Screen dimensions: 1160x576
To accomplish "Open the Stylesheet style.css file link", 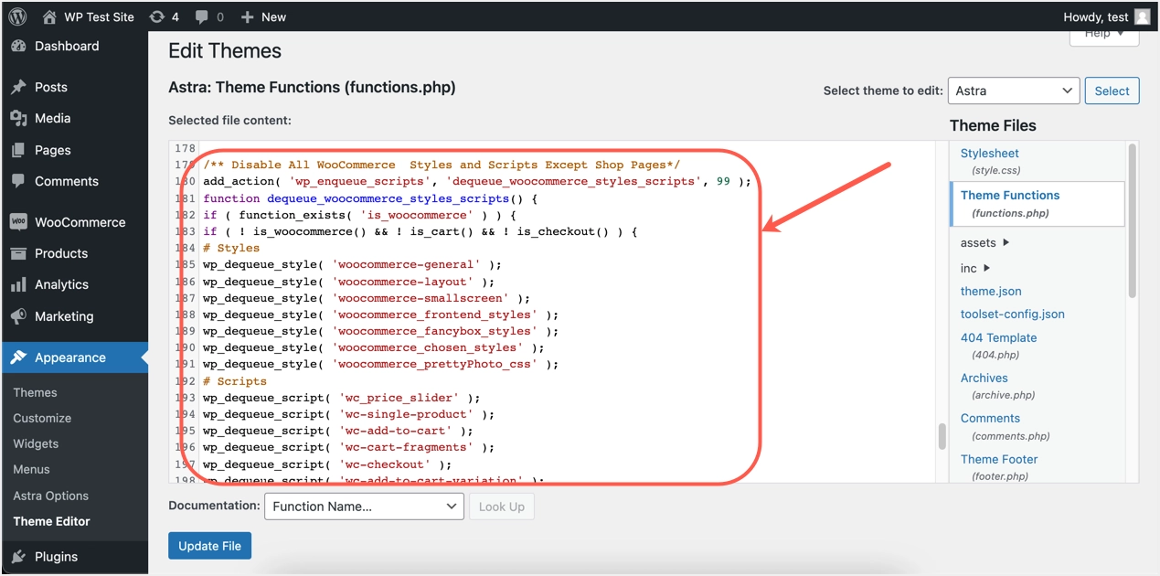I will 989,154.
